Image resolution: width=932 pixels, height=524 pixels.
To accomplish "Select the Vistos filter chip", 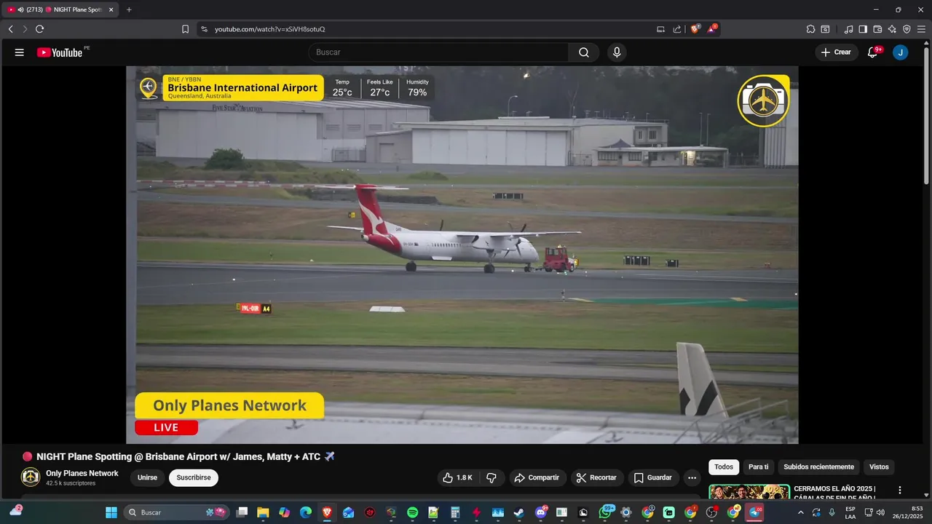I will [x=879, y=467].
